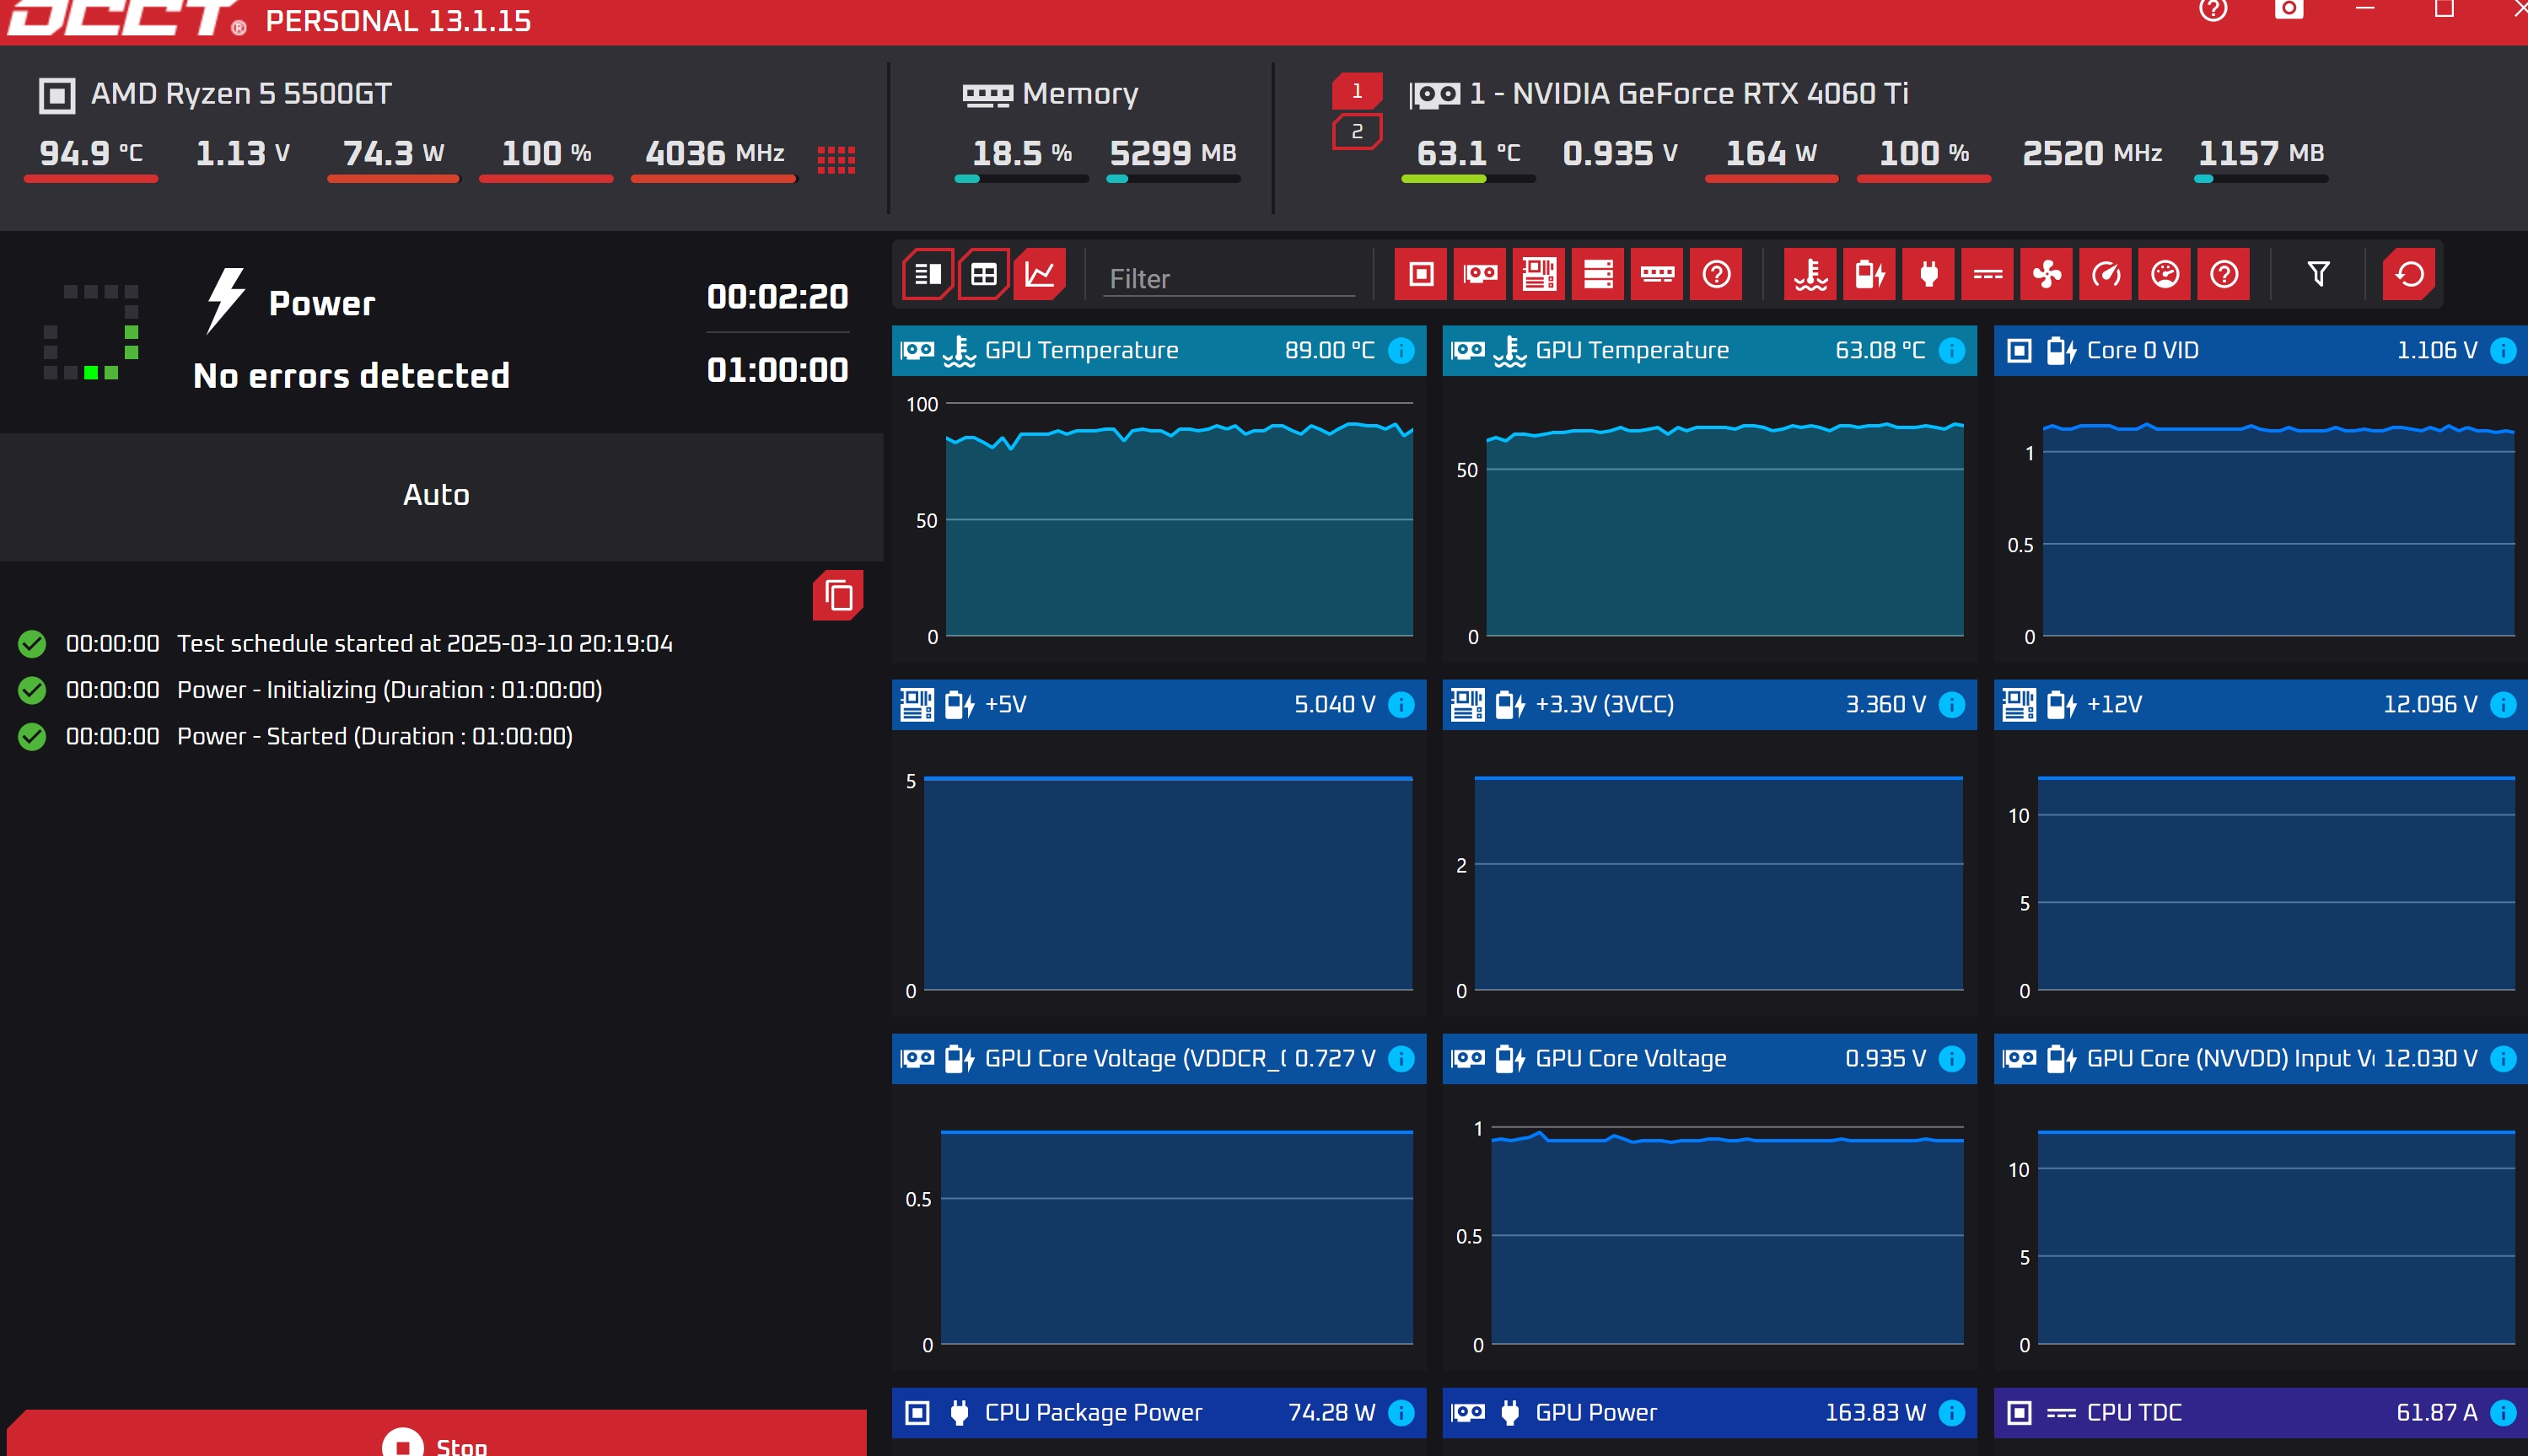Copy the test log to clipboard

click(x=838, y=596)
